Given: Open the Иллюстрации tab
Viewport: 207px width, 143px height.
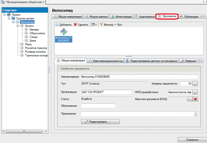Looking at the screenshot, I should (121, 17).
